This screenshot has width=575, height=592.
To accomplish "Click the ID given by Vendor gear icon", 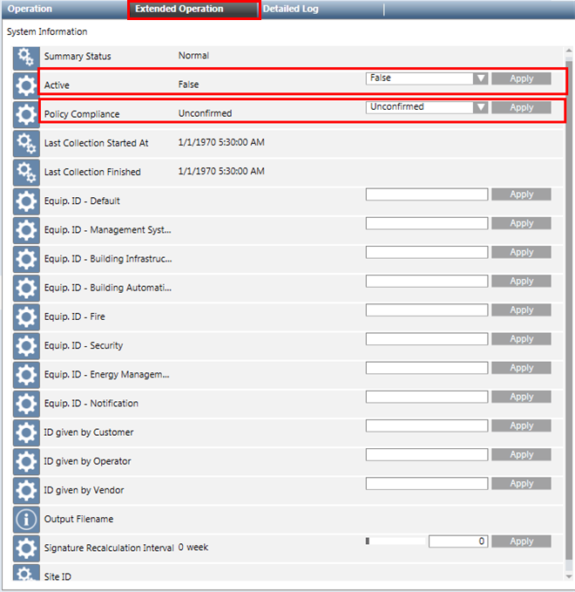I will click(27, 490).
